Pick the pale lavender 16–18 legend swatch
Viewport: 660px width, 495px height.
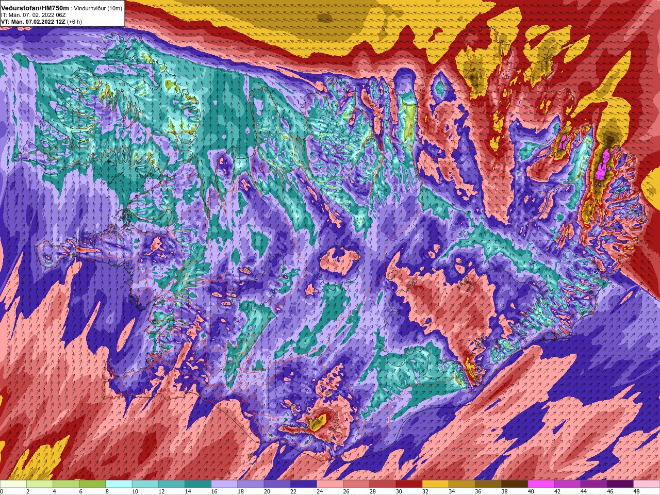click(224, 484)
